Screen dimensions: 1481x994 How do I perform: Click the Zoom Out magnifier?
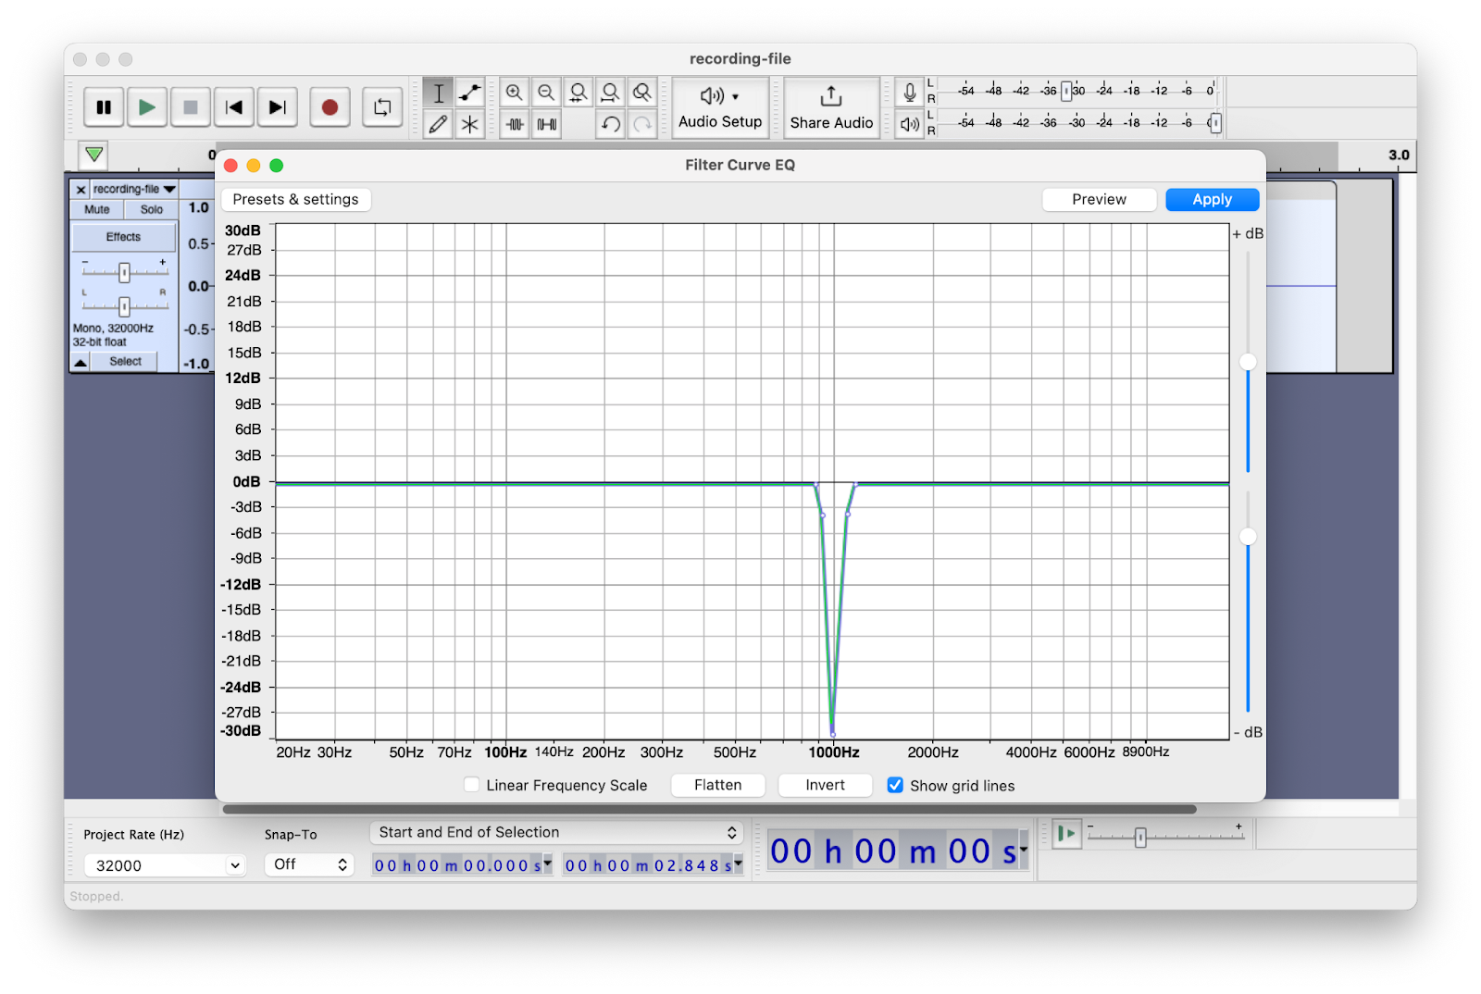tap(546, 93)
